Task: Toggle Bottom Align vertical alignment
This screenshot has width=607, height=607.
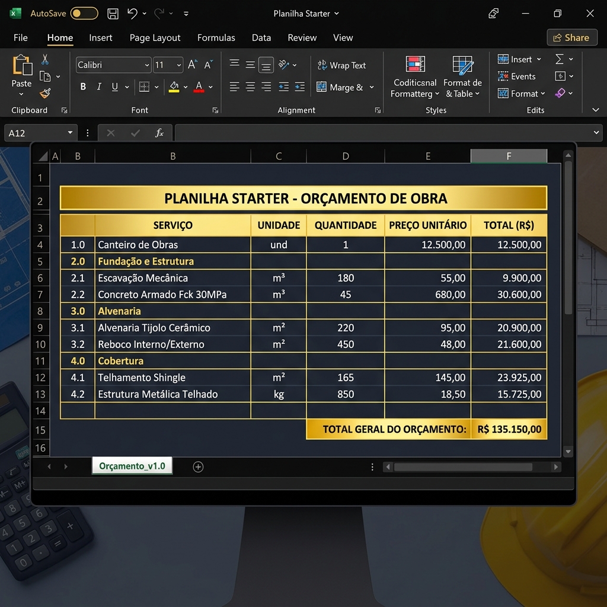Action: 266,65
